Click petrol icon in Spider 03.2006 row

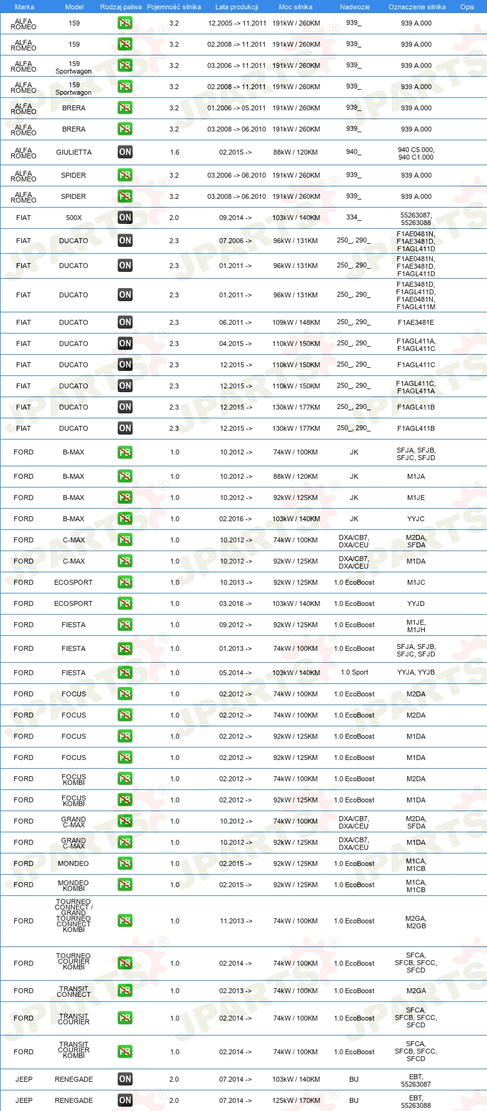(125, 175)
